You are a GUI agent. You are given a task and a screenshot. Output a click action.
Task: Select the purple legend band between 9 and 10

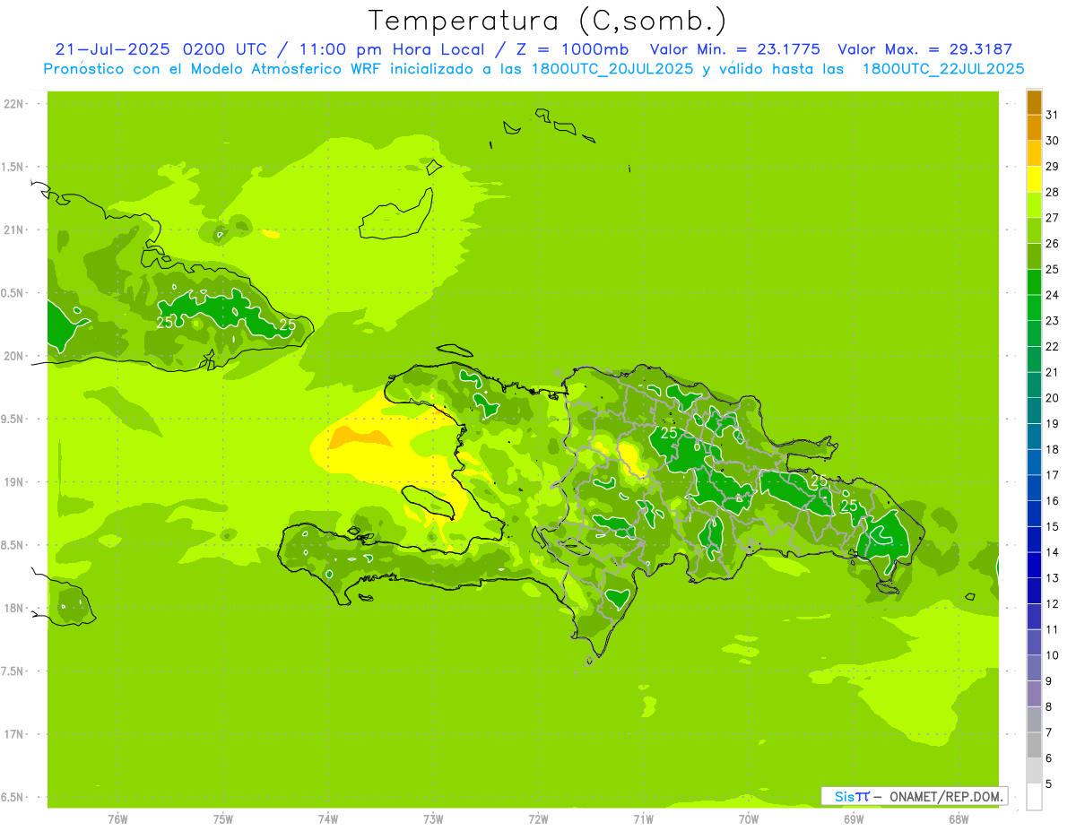pos(1034,669)
